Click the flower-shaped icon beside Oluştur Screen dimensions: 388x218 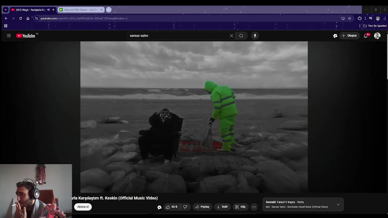pyautogui.click(x=335, y=36)
